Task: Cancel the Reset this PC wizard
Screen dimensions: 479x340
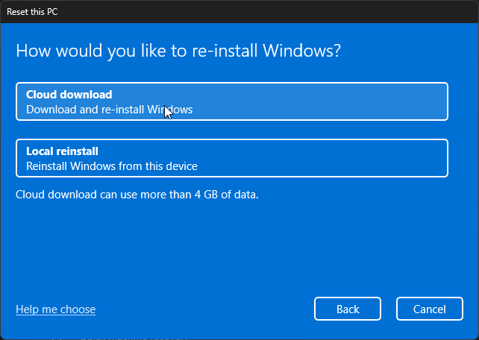Action: pos(430,309)
